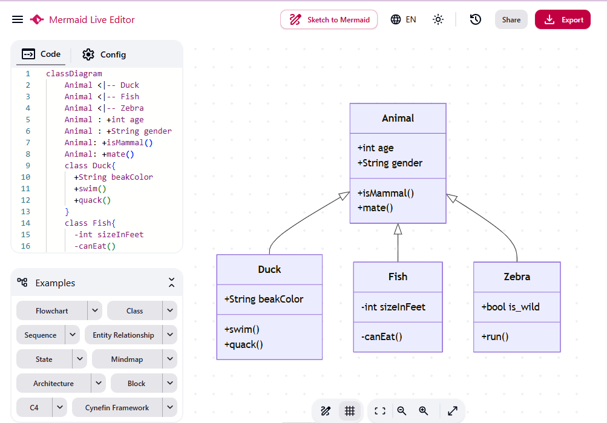The height and width of the screenshot is (423, 607).
Task: Click line number 16 in editor gutter
Action: coord(25,246)
